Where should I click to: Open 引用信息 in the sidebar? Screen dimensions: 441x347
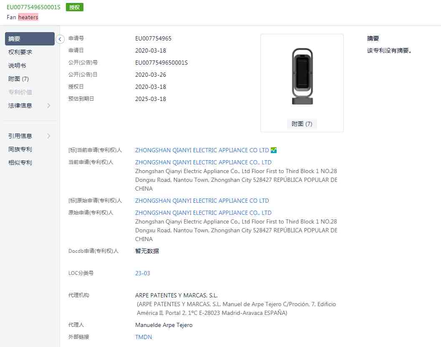20,136
